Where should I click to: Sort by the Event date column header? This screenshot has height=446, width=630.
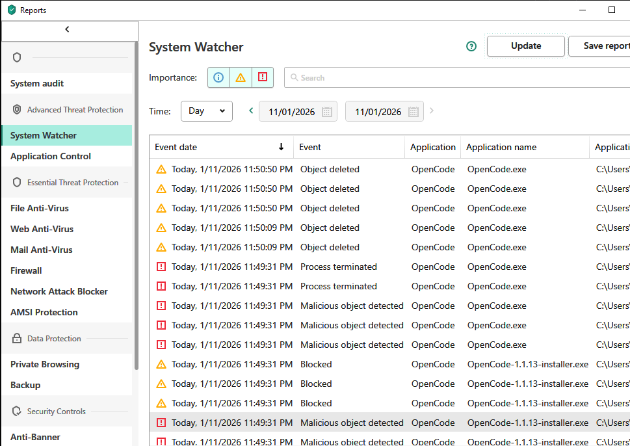[x=222, y=147]
